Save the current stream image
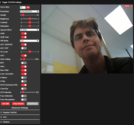Viewport: 134px width, 125px height. [127, 6]
